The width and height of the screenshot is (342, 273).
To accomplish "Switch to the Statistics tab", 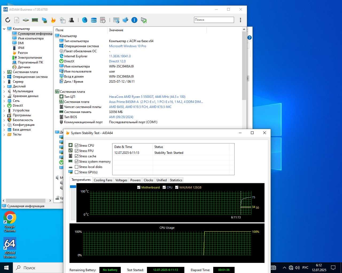I will (x=176, y=180).
